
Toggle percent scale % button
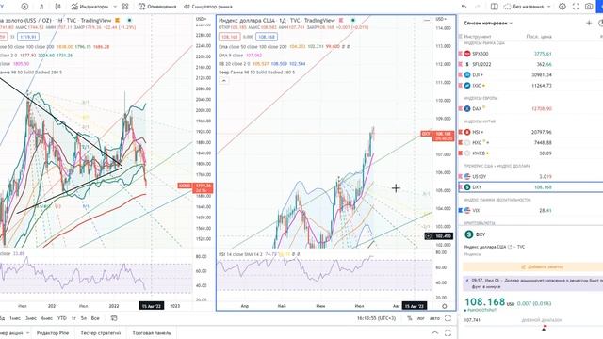[x=410, y=318]
